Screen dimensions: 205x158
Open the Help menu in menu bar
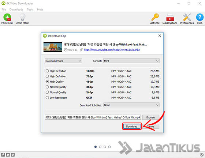click(x=40, y=10)
